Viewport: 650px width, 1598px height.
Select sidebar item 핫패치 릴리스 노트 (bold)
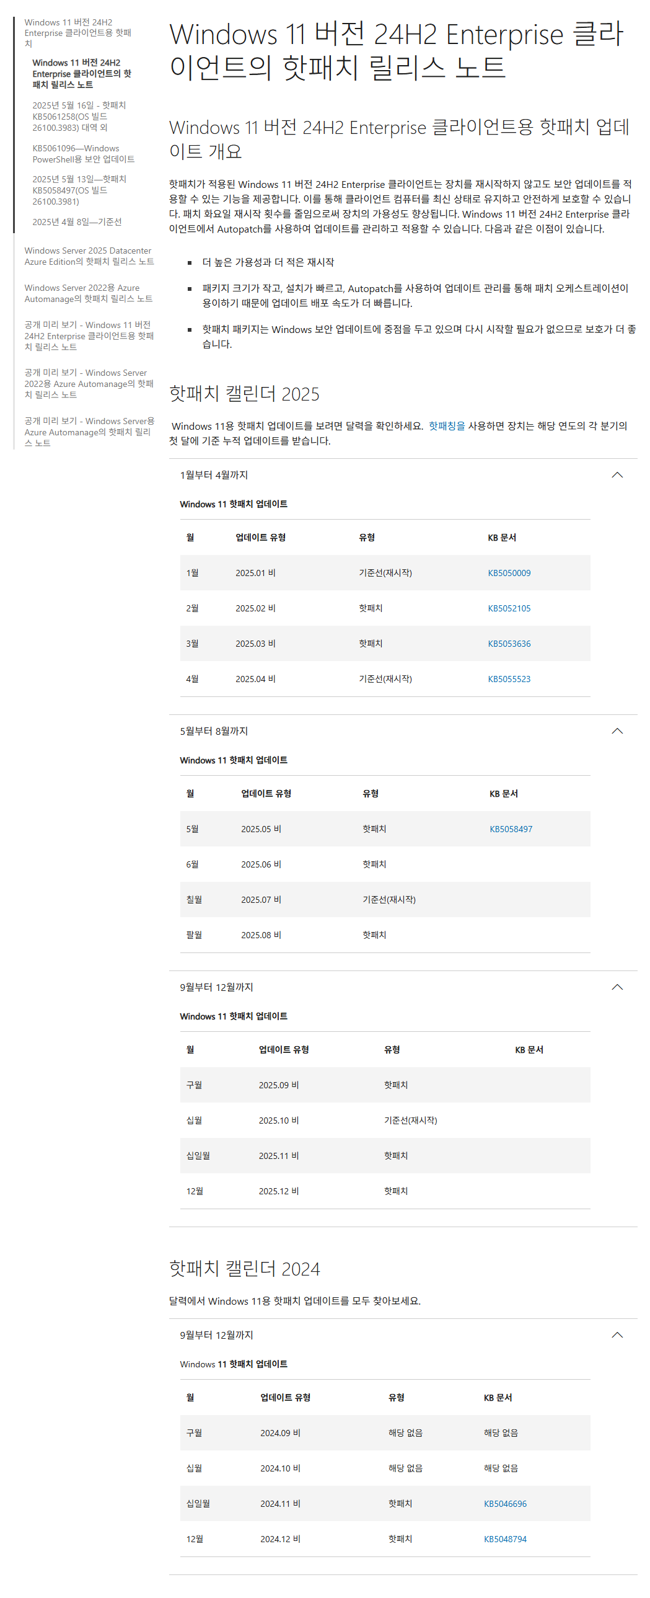82,74
